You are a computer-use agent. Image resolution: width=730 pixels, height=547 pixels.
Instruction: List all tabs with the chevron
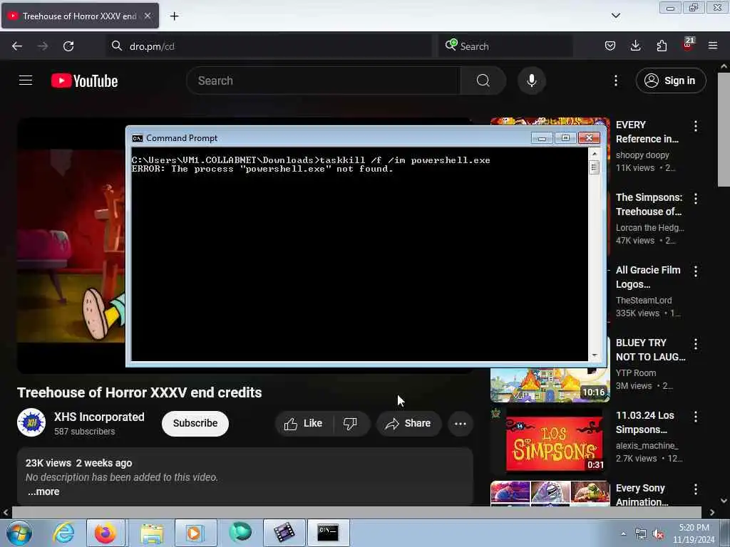coord(615,16)
